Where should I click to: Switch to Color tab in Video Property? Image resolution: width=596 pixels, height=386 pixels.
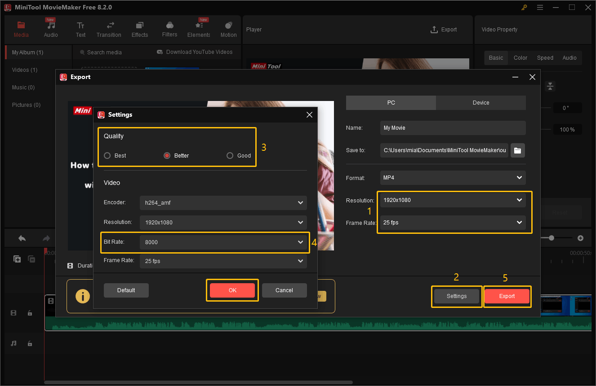coord(520,58)
